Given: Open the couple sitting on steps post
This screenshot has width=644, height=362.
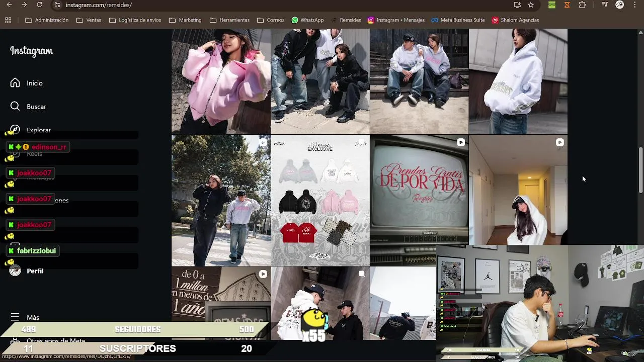Looking at the screenshot, I should 419,81.
